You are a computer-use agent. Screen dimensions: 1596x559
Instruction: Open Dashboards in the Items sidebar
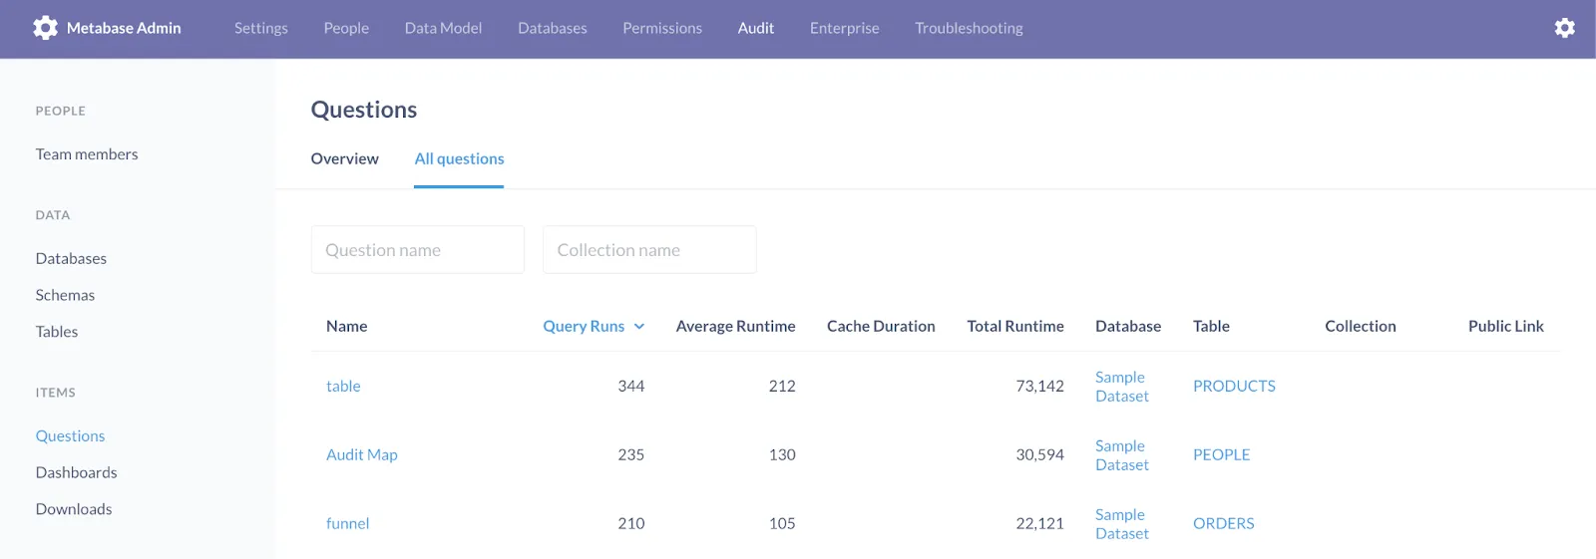[x=76, y=472]
